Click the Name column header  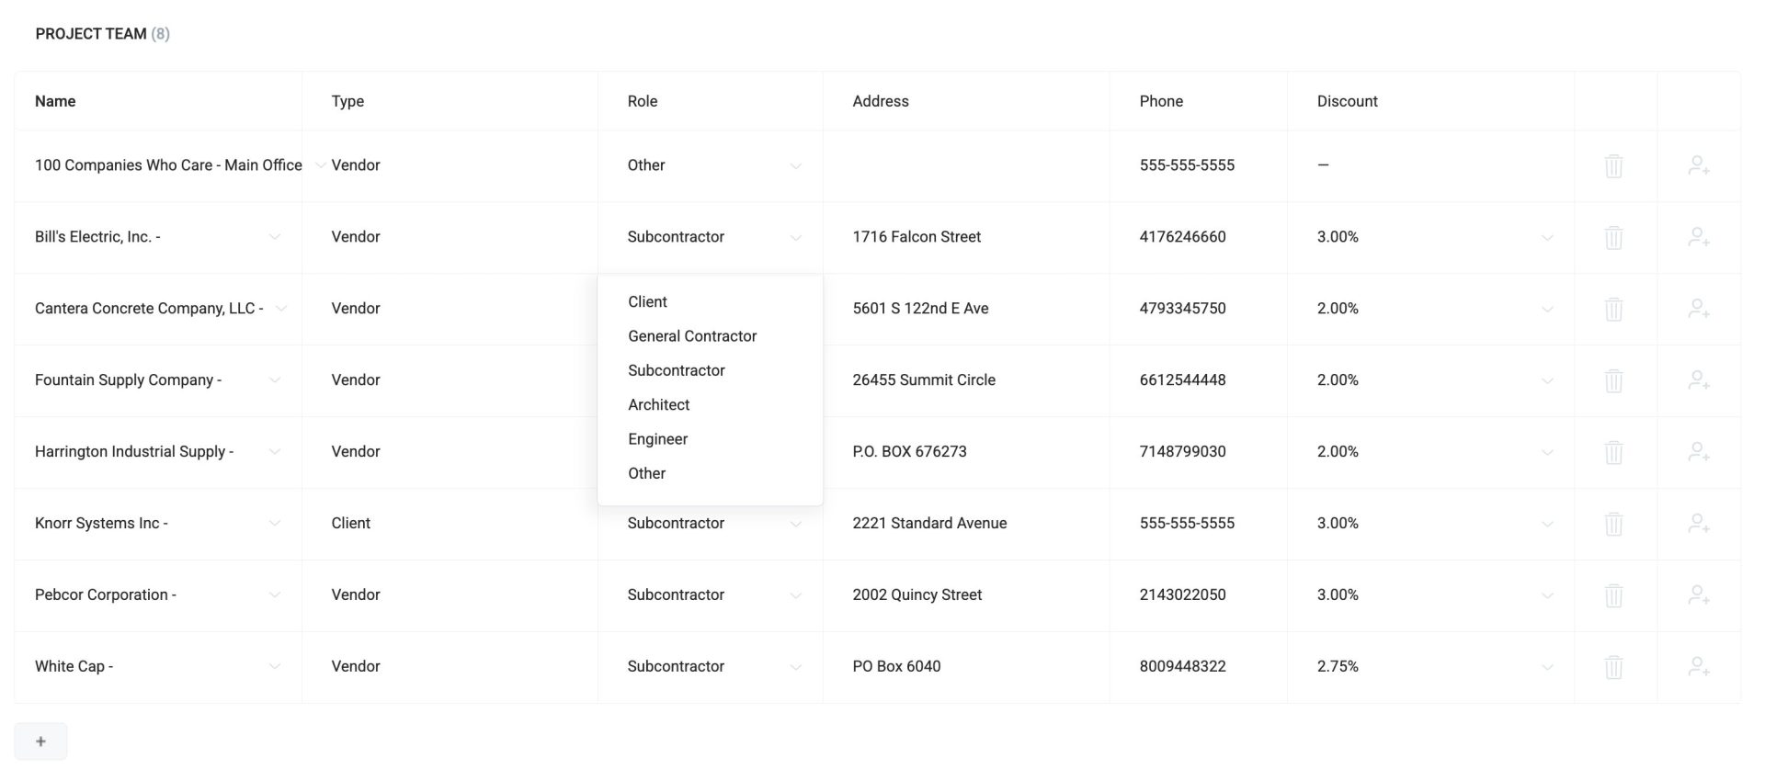click(55, 101)
